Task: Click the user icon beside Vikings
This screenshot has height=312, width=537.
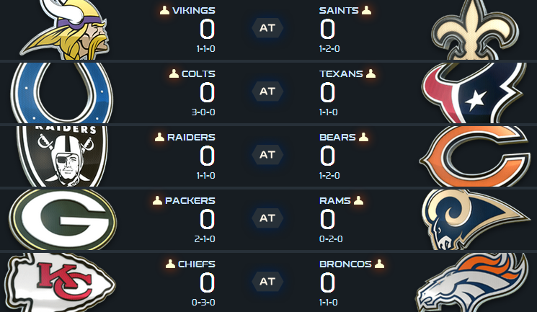Action: tap(165, 11)
